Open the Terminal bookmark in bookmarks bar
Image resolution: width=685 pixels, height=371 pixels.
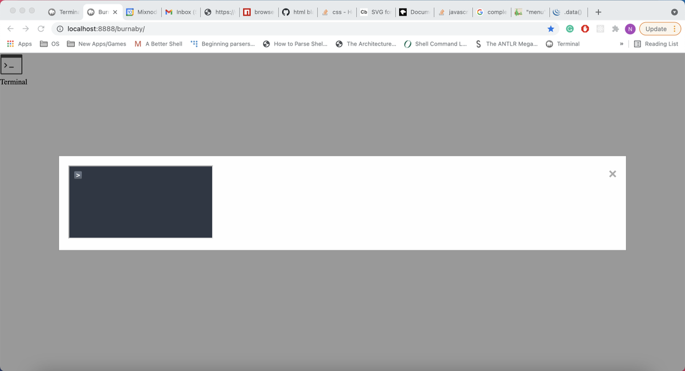[x=562, y=44]
